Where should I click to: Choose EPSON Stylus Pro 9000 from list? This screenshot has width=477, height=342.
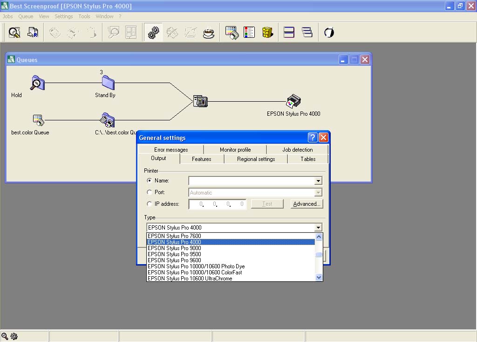click(x=231, y=248)
